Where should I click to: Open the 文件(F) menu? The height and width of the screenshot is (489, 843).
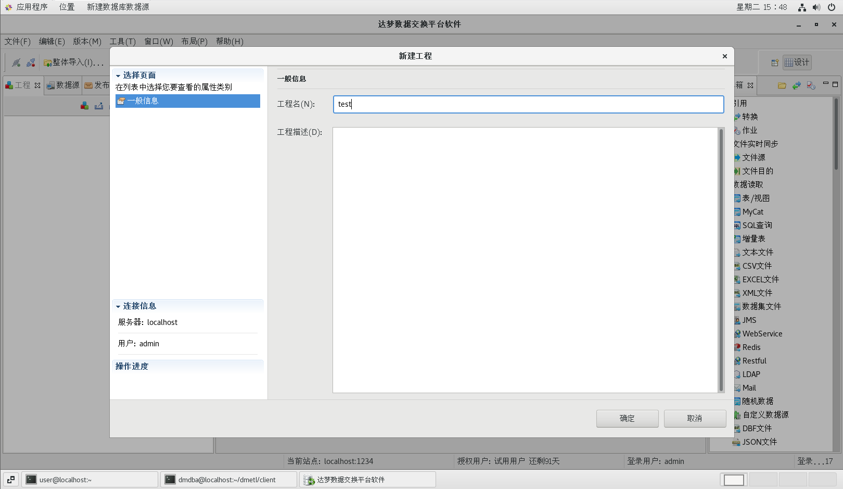17,41
